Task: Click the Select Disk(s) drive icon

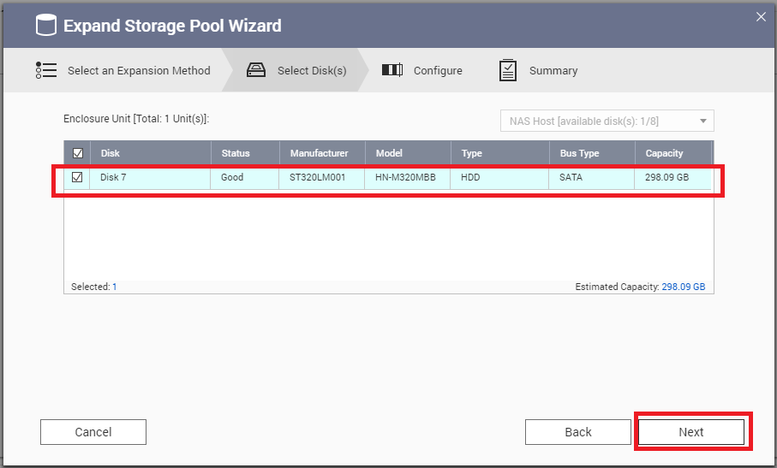Action: click(x=256, y=71)
